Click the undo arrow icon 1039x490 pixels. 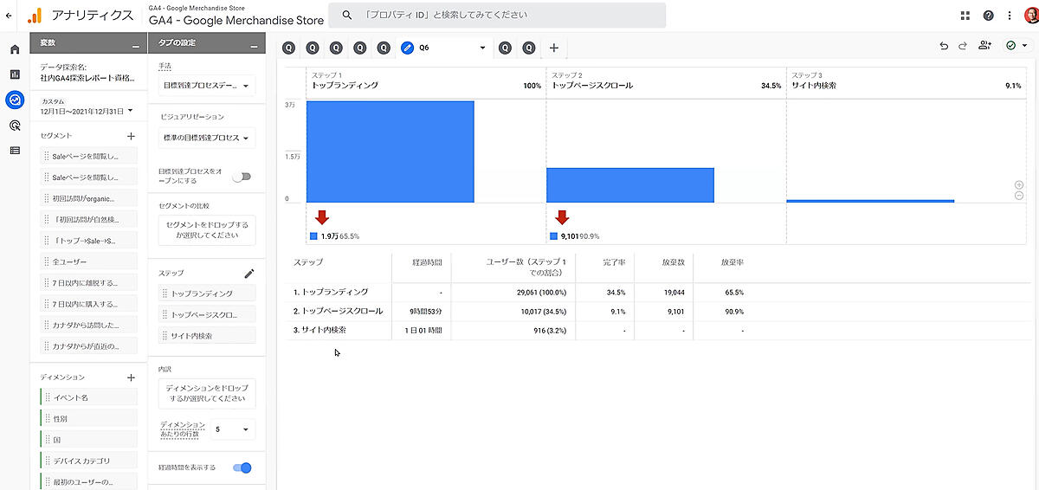coord(944,47)
